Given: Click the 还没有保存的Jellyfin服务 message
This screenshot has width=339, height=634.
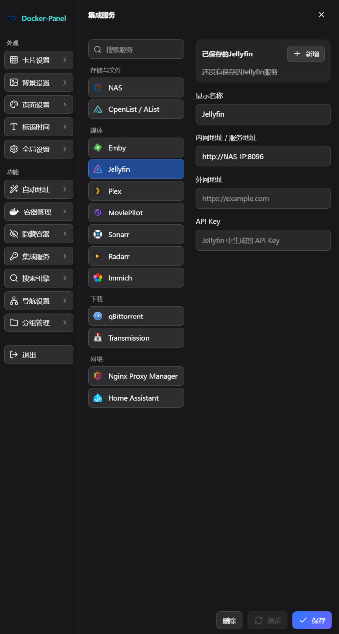Looking at the screenshot, I should point(239,72).
